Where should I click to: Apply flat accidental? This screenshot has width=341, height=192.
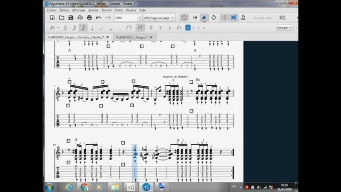click(169, 28)
